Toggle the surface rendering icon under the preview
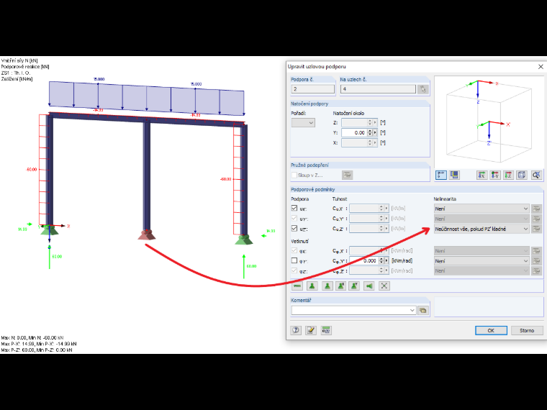547x410 pixels. (x=454, y=175)
